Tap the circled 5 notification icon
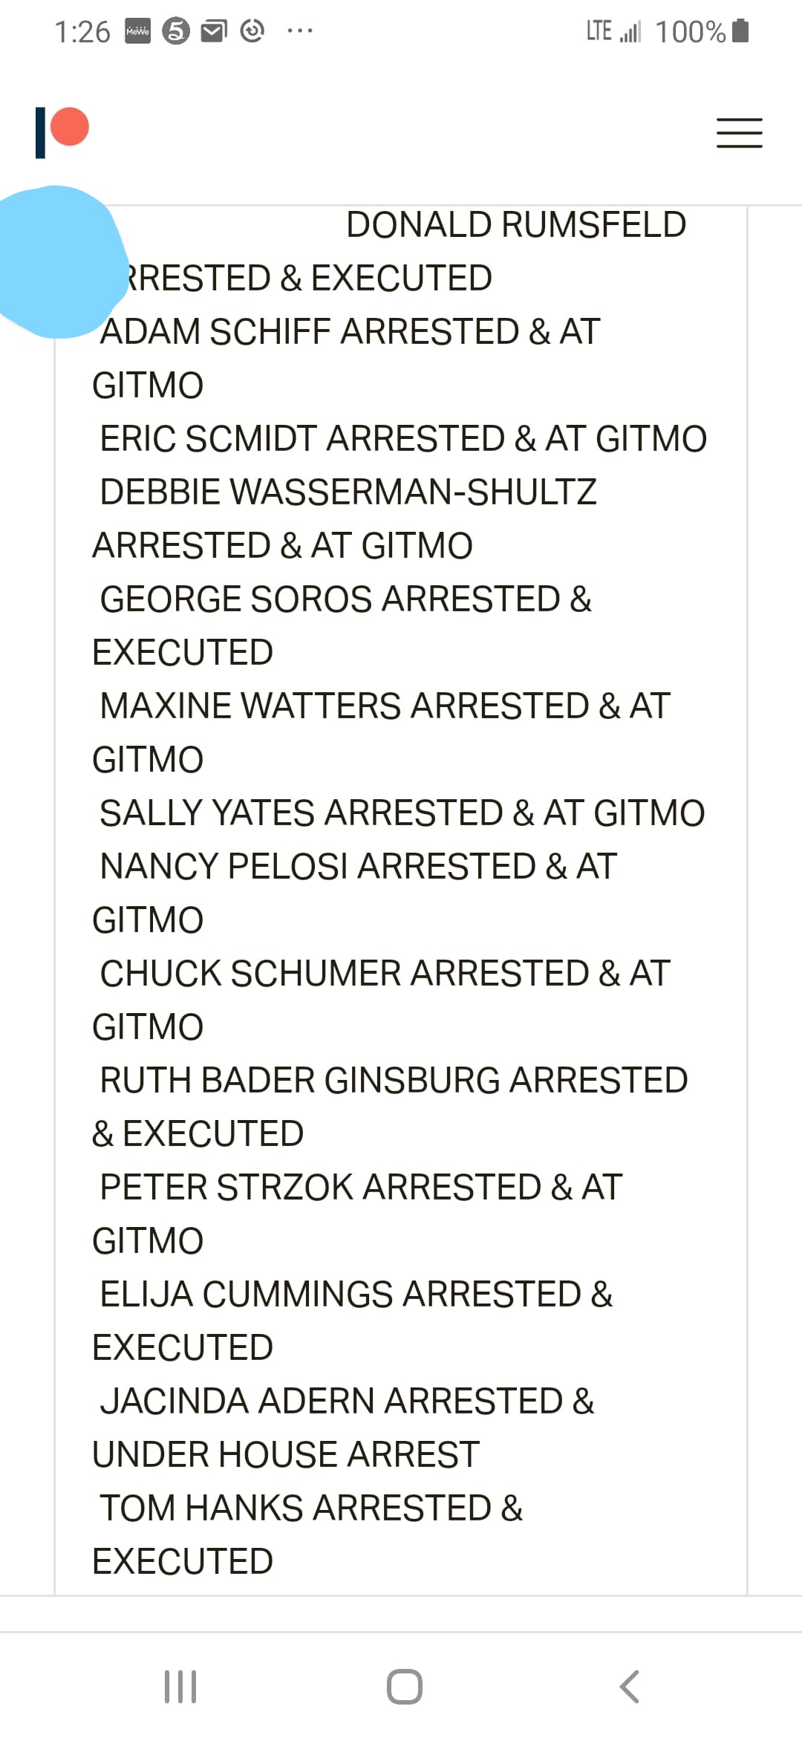The image size is (802, 1738). coord(176,31)
